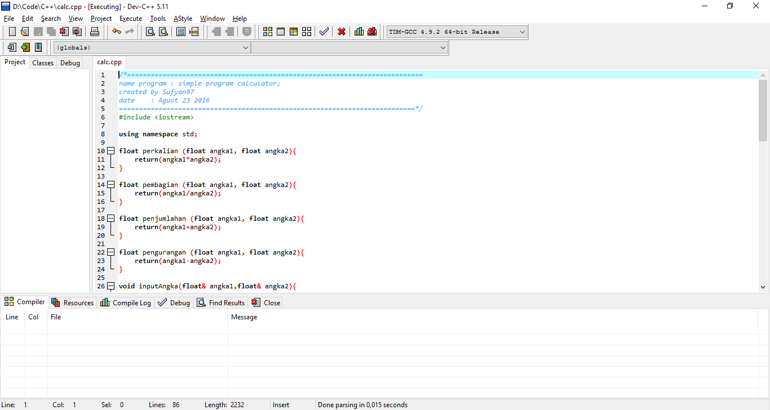
Task: Undo the last edit via toolbar arrow
Action: click(116, 32)
